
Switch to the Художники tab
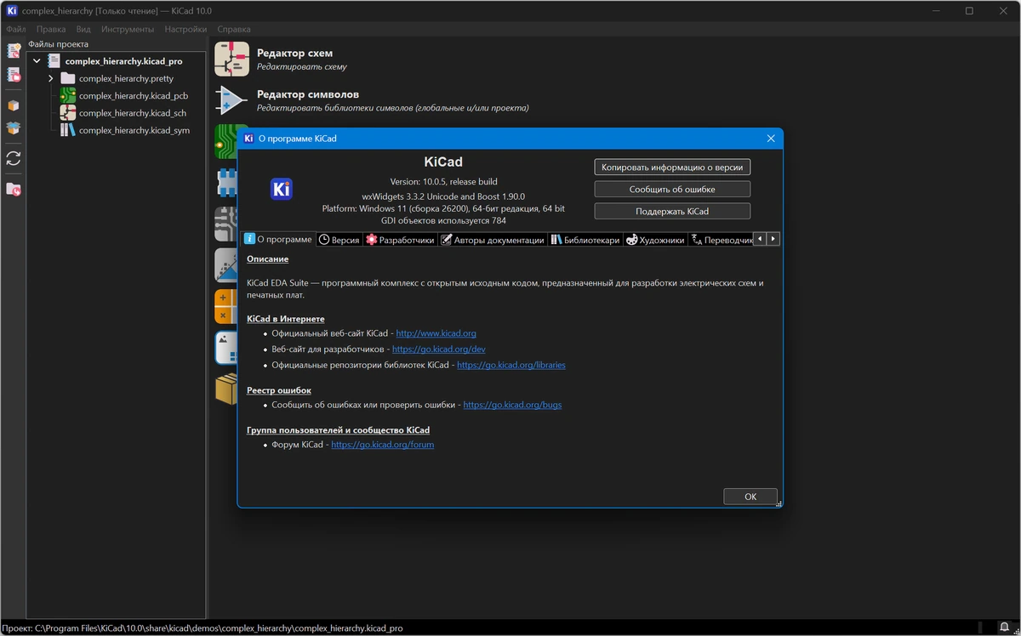pos(655,240)
